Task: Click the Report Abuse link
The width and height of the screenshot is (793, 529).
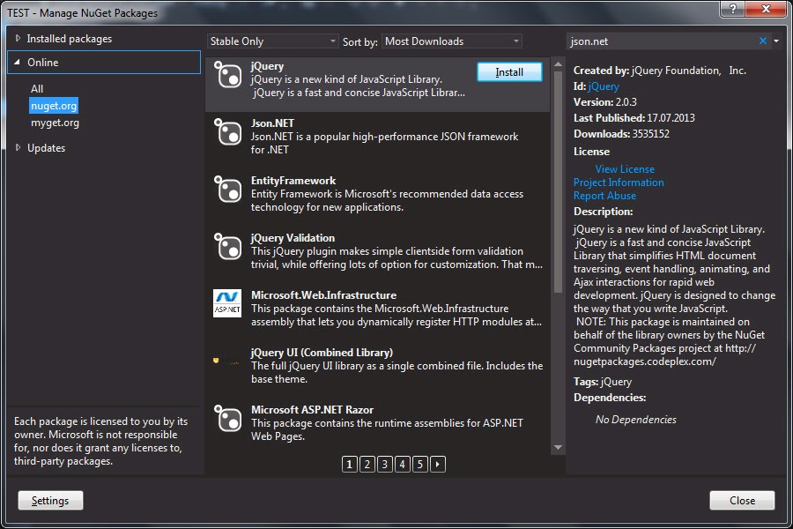Action: [604, 196]
